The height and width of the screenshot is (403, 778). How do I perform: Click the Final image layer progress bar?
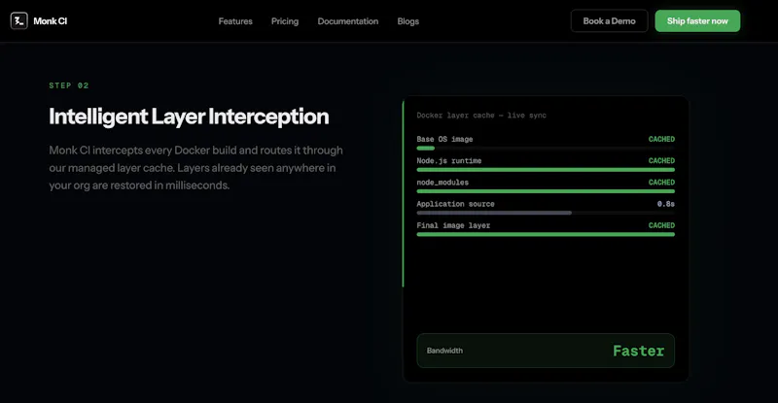click(x=546, y=234)
